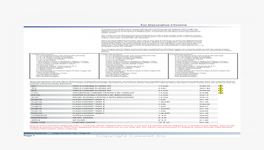Select the product code TC1
Screen dimensions: 264x150
click(34, 86)
